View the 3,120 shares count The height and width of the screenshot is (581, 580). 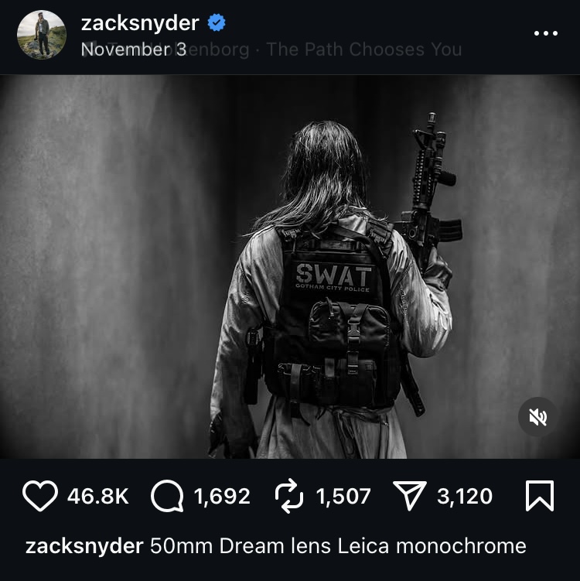point(465,496)
